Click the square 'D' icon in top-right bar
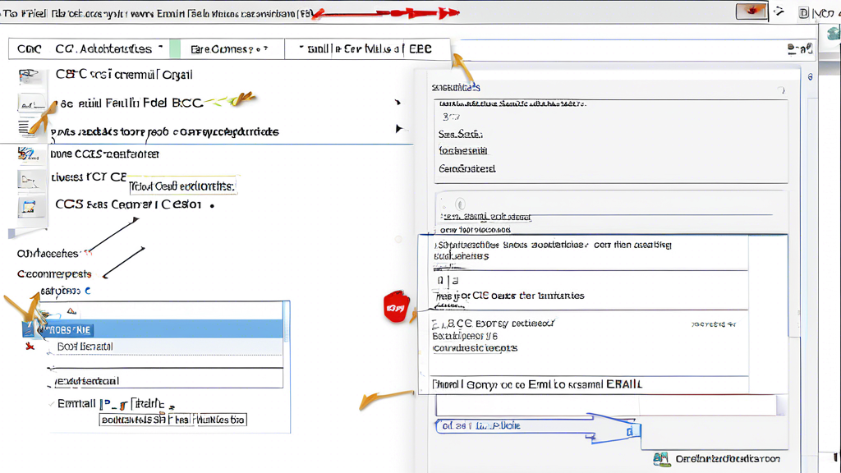The image size is (841, 473). pyautogui.click(x=803, y=13)
